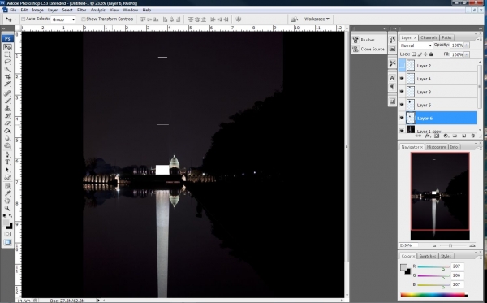Select the Dodge tool
Viewport: 487px width, 303px height.
7,145
